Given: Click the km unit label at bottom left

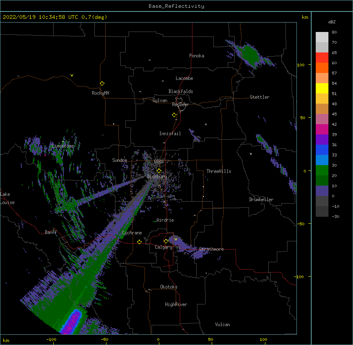Looking at the screenshot, I should click(6, 340).
